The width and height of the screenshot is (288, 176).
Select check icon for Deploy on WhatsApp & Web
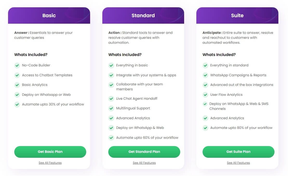pos(111,128)
